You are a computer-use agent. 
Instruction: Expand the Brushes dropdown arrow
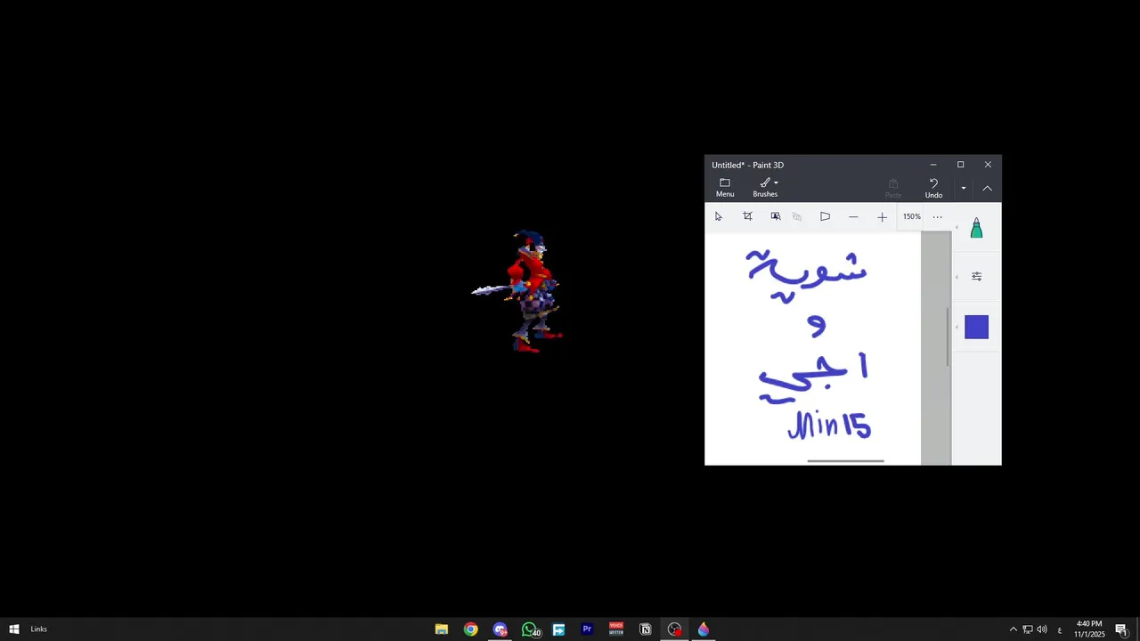[x=776, y=183]
